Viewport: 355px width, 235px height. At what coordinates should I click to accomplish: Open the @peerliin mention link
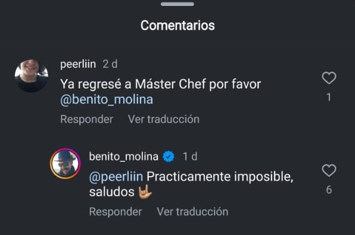(x=116, y=177)
